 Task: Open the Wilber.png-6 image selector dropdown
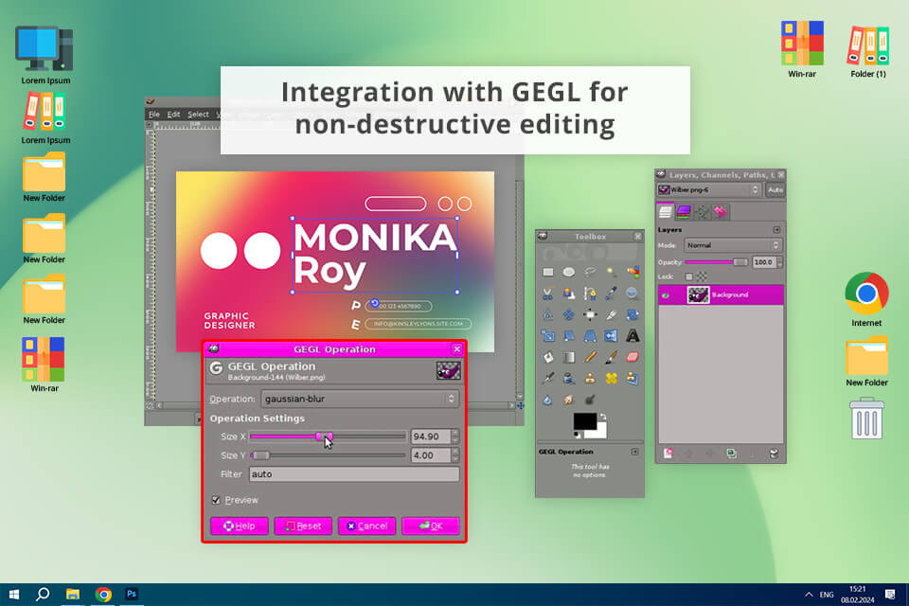[x=708, y=189]
